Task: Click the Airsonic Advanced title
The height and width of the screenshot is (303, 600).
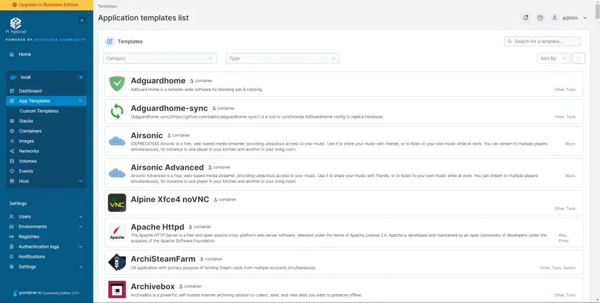Action: 167,168
